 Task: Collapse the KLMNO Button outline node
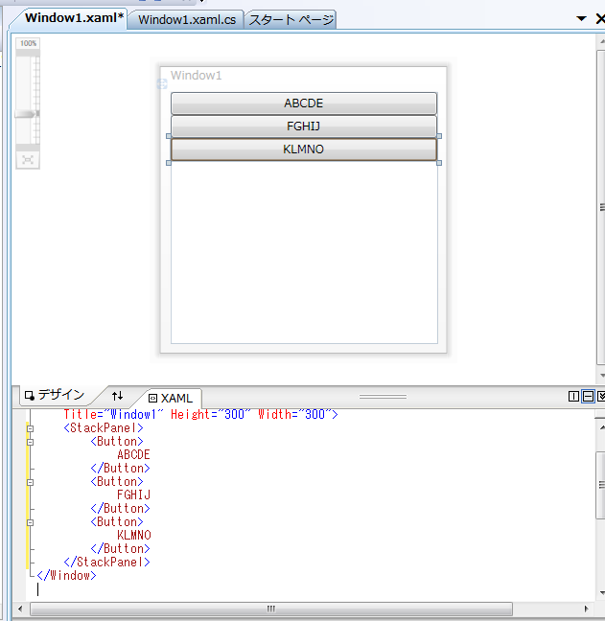[x=30, y=523]
